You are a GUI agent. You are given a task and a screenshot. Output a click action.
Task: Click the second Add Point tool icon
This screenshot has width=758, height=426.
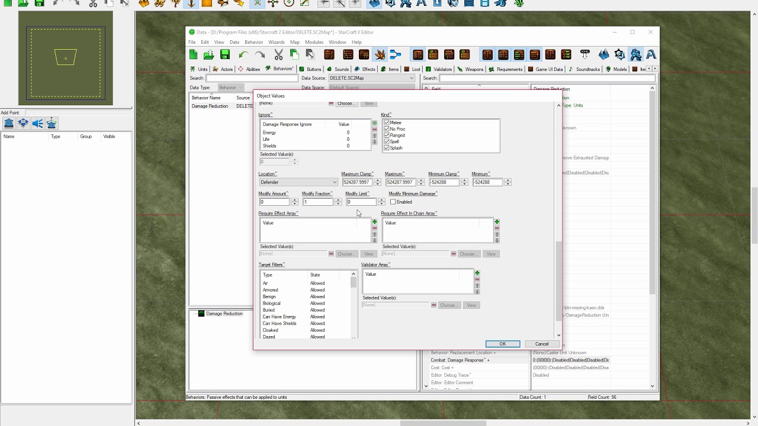23,123
